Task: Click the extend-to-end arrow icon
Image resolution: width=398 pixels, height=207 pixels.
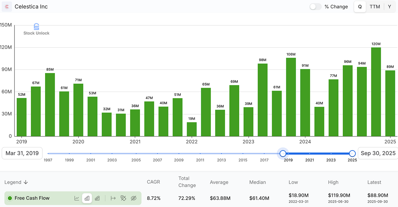Action: pyautogui.click(x=113, y=198)
